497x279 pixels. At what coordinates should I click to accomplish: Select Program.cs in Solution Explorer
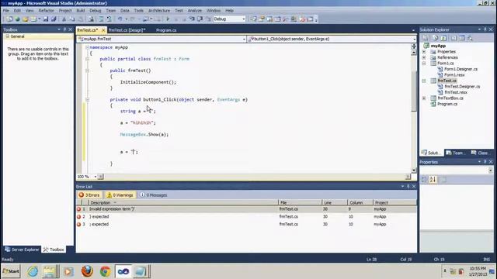coord(447,104)
